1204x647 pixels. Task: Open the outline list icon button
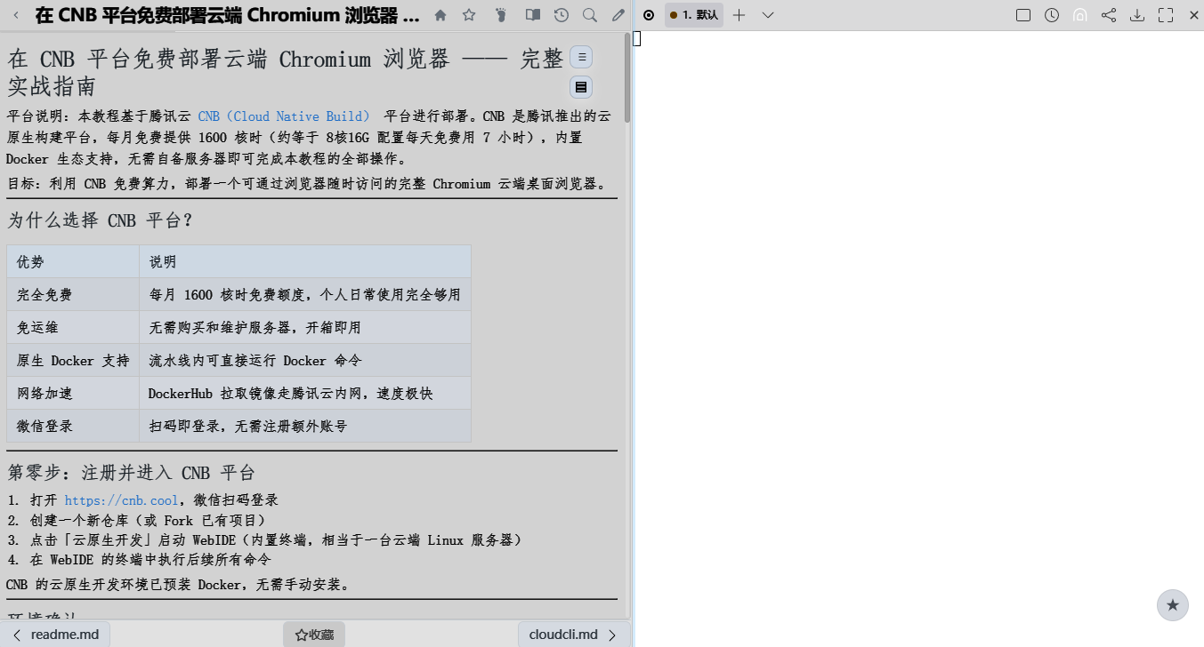click(581, 57)
